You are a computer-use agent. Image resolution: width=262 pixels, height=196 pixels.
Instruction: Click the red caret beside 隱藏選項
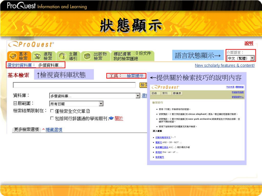click(x=43, y=129)
